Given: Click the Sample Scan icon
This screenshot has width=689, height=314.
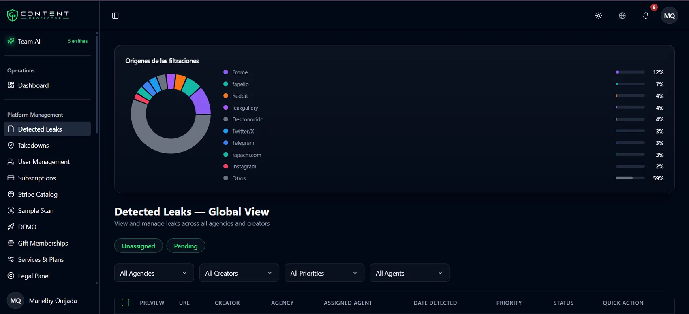Looking at the screenshot, I should coord(11,210).
